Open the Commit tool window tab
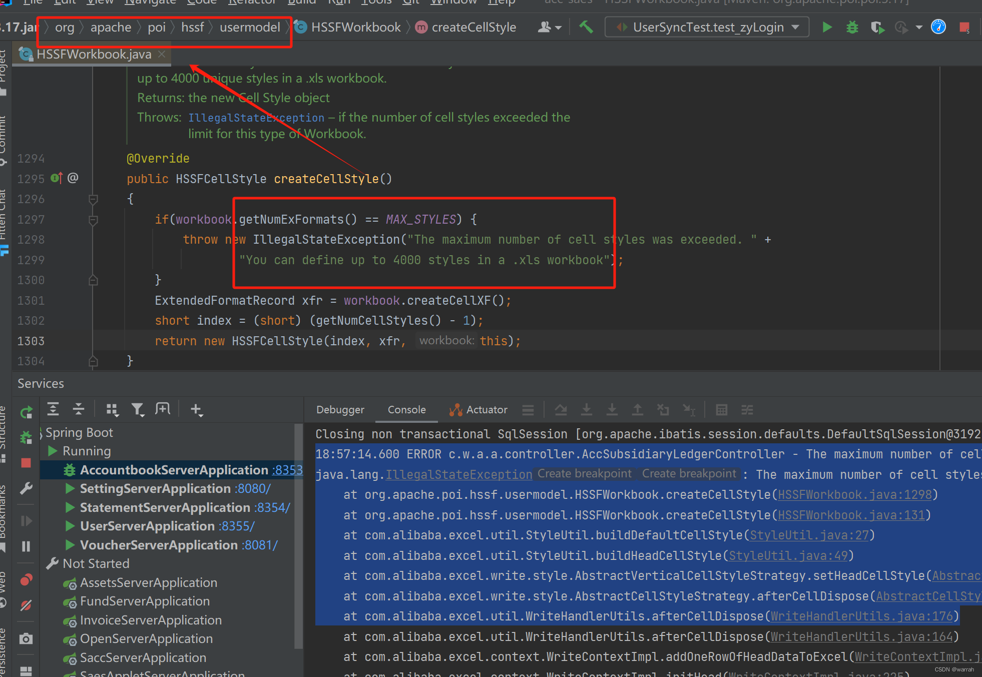Image resolution: width=982 pixels, height=677 pixels. coord(4,140)
